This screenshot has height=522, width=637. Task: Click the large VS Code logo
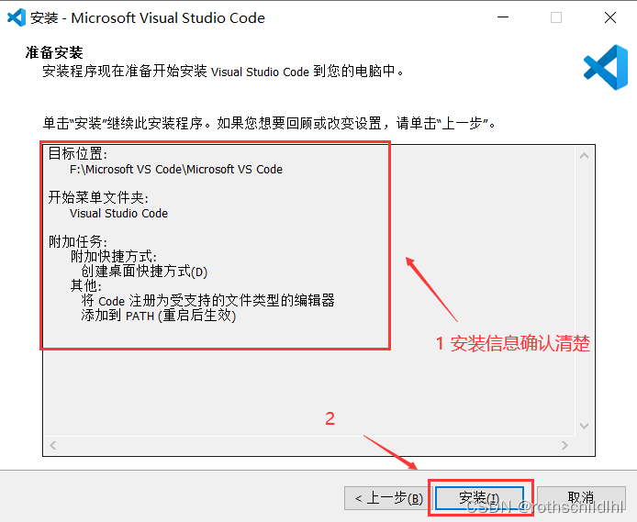point(606,67)
